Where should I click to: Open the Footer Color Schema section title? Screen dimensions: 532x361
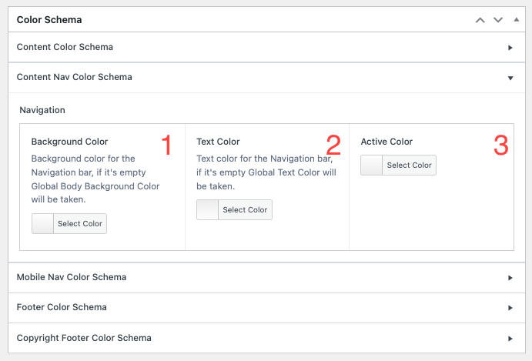(62, 307)
